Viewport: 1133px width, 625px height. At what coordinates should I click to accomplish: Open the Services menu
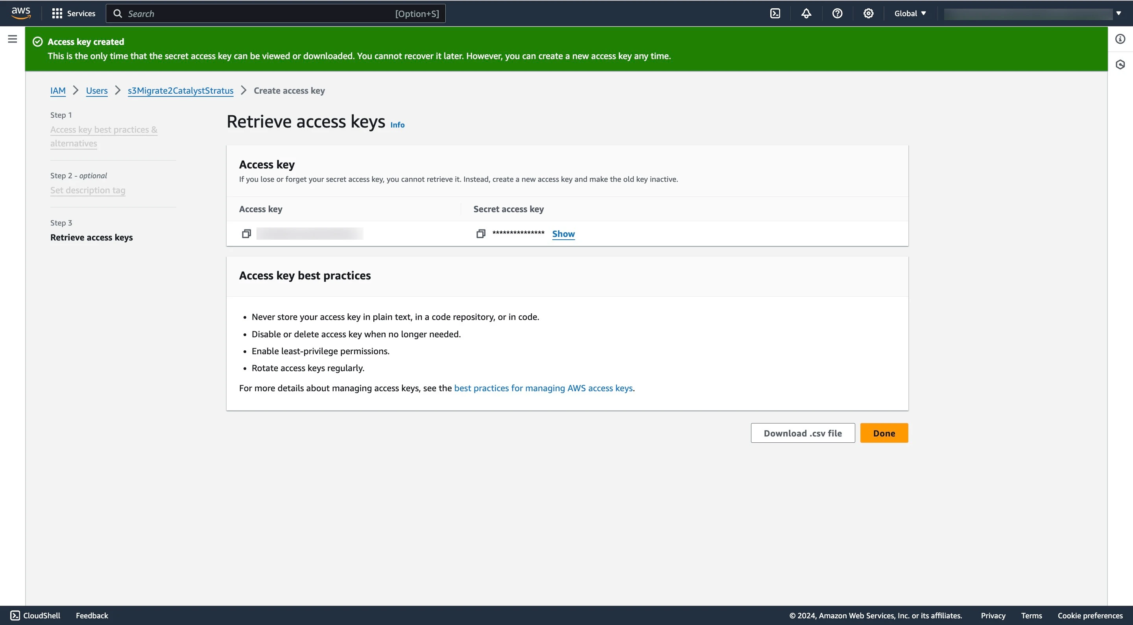pos(74,14)
